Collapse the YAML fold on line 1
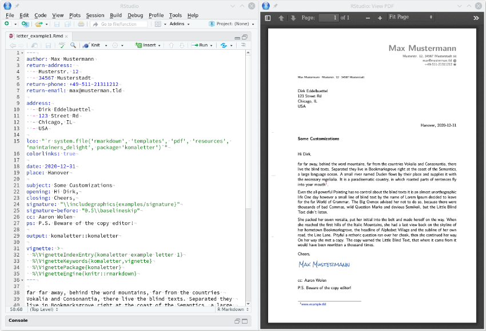 [22, 53]
